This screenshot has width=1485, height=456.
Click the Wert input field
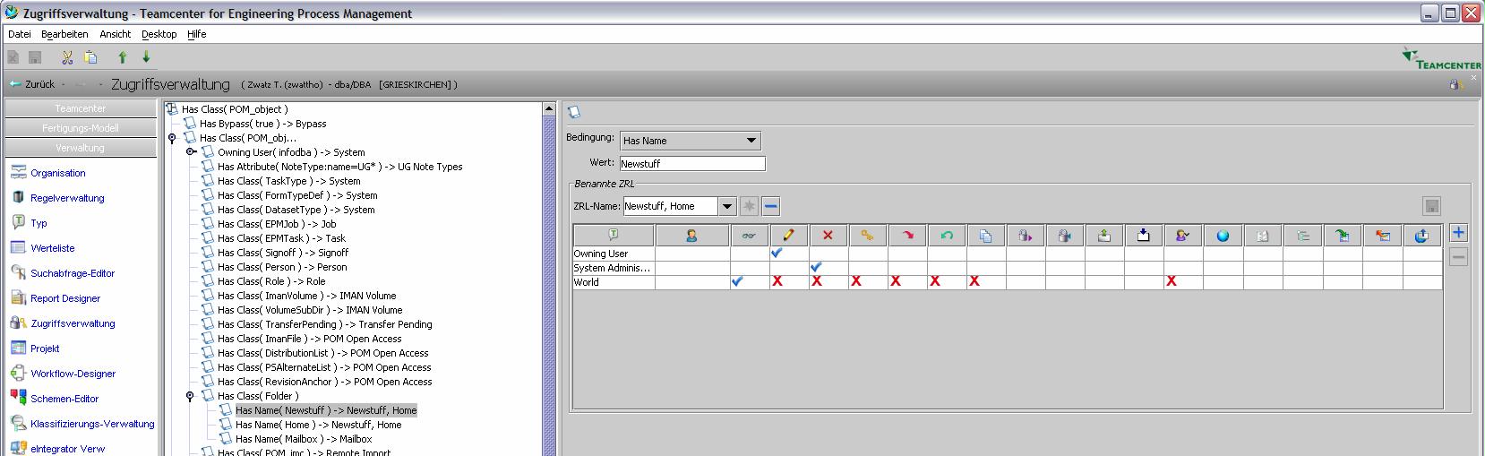692,164
